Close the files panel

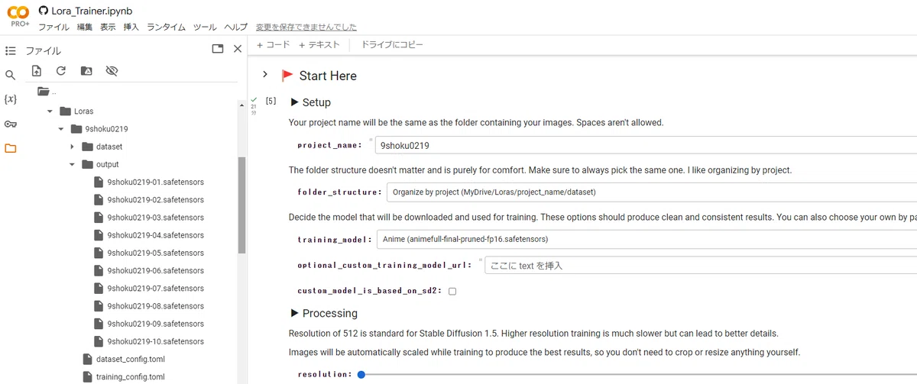[x=237, y=49]
